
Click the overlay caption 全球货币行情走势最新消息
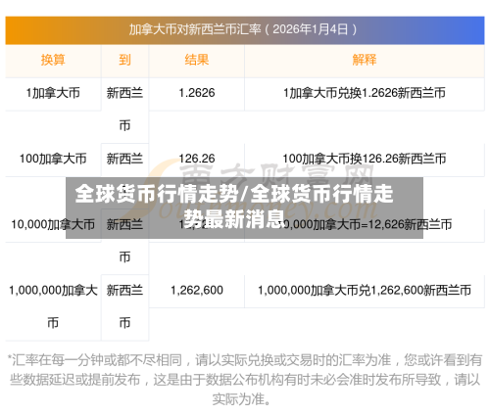tap(234, 207)
